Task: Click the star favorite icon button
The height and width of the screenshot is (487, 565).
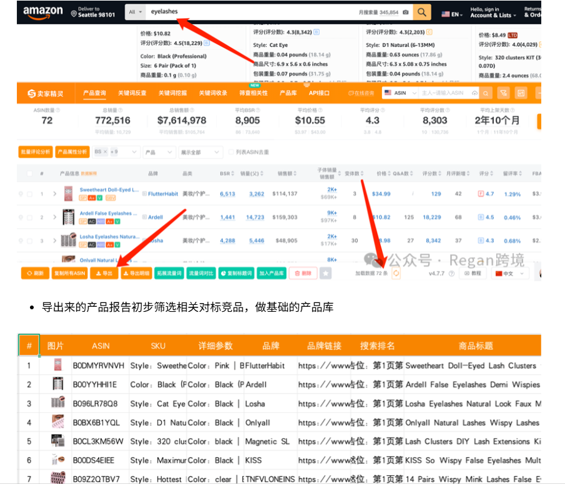Action: pos(326,273)
